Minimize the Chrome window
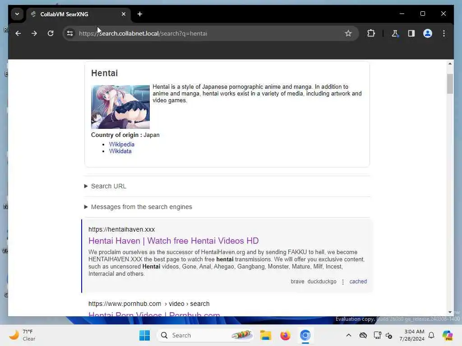This screenshot has width=462, height=346. (x=402, y=14)
